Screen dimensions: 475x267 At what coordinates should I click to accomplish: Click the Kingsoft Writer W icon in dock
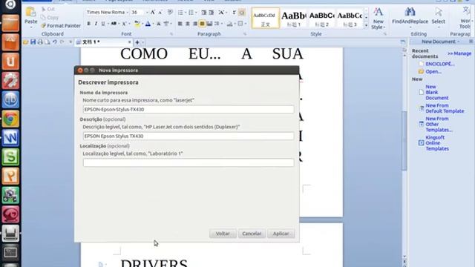[x=10, y=137]
